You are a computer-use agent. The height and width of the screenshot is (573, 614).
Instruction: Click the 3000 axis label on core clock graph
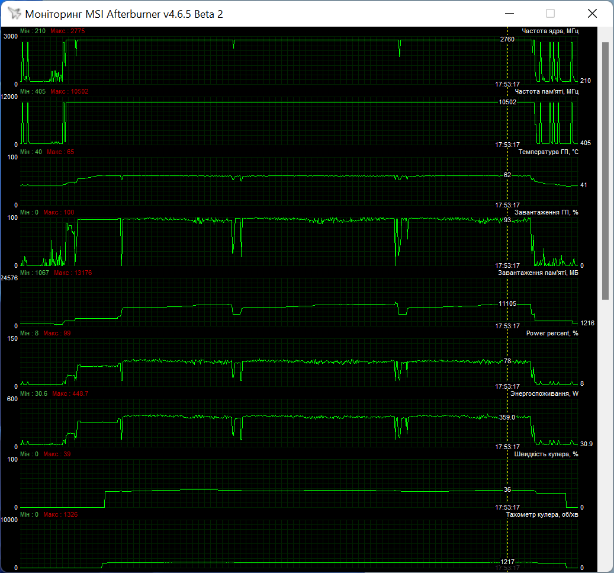(11, 37)
